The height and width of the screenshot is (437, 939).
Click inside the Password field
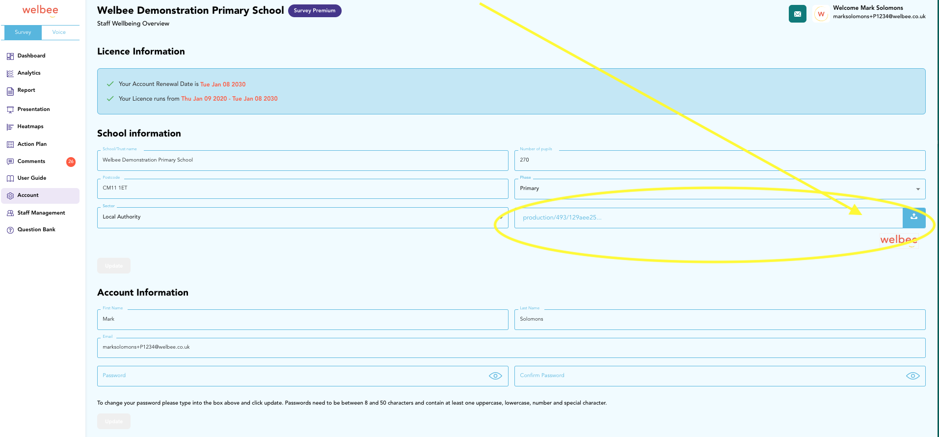302,376
